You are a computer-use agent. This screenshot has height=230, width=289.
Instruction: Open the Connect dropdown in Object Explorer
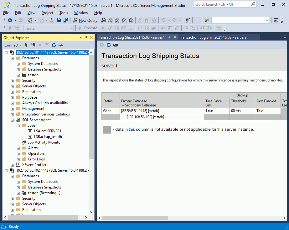coord(13,45)
